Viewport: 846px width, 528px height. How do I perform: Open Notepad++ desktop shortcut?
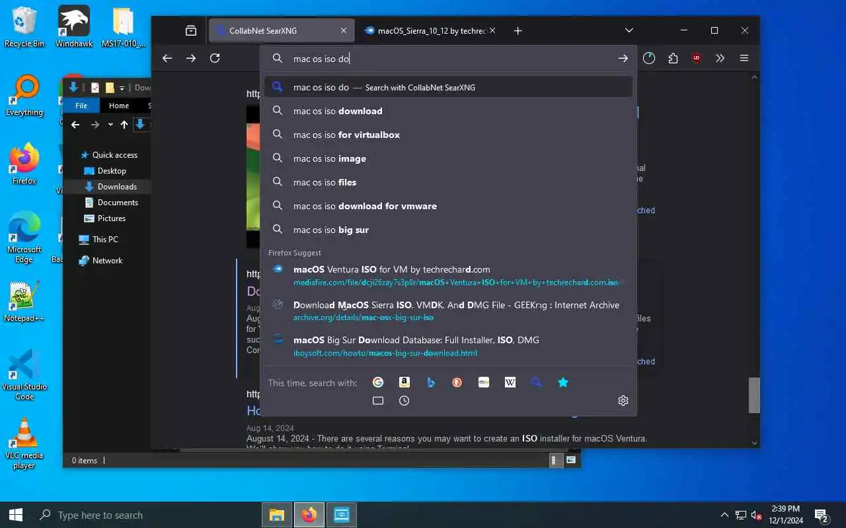point(24,302)
